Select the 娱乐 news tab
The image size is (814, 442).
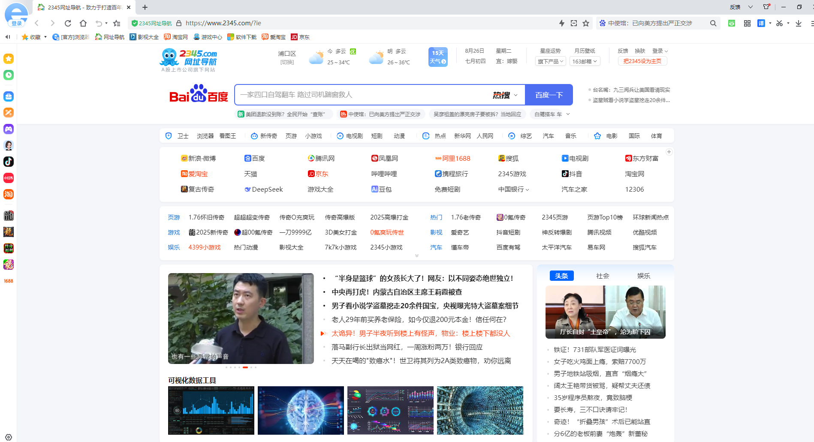[643, 276]
